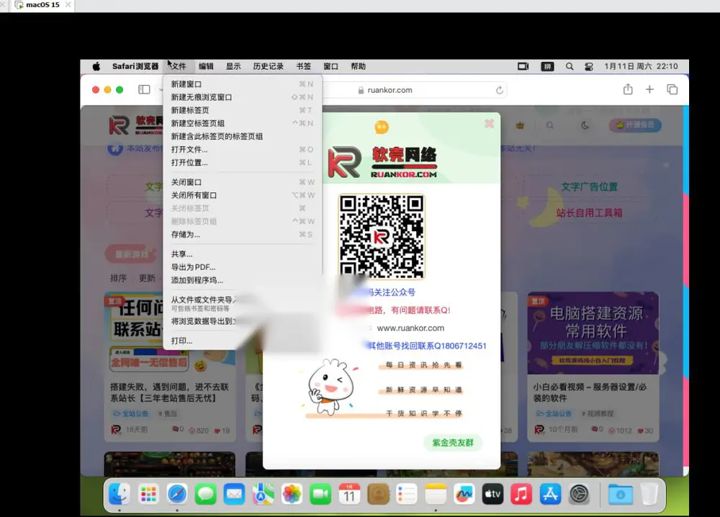Click the website search icon
This screenshot has width=720, height=517.
549,125
